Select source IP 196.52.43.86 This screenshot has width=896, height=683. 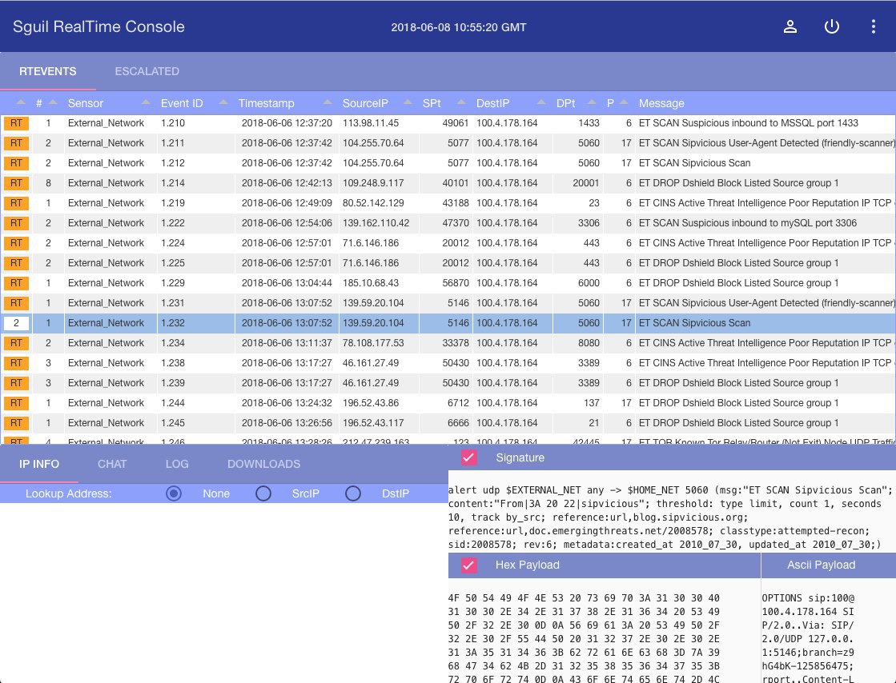coord(371,403)
